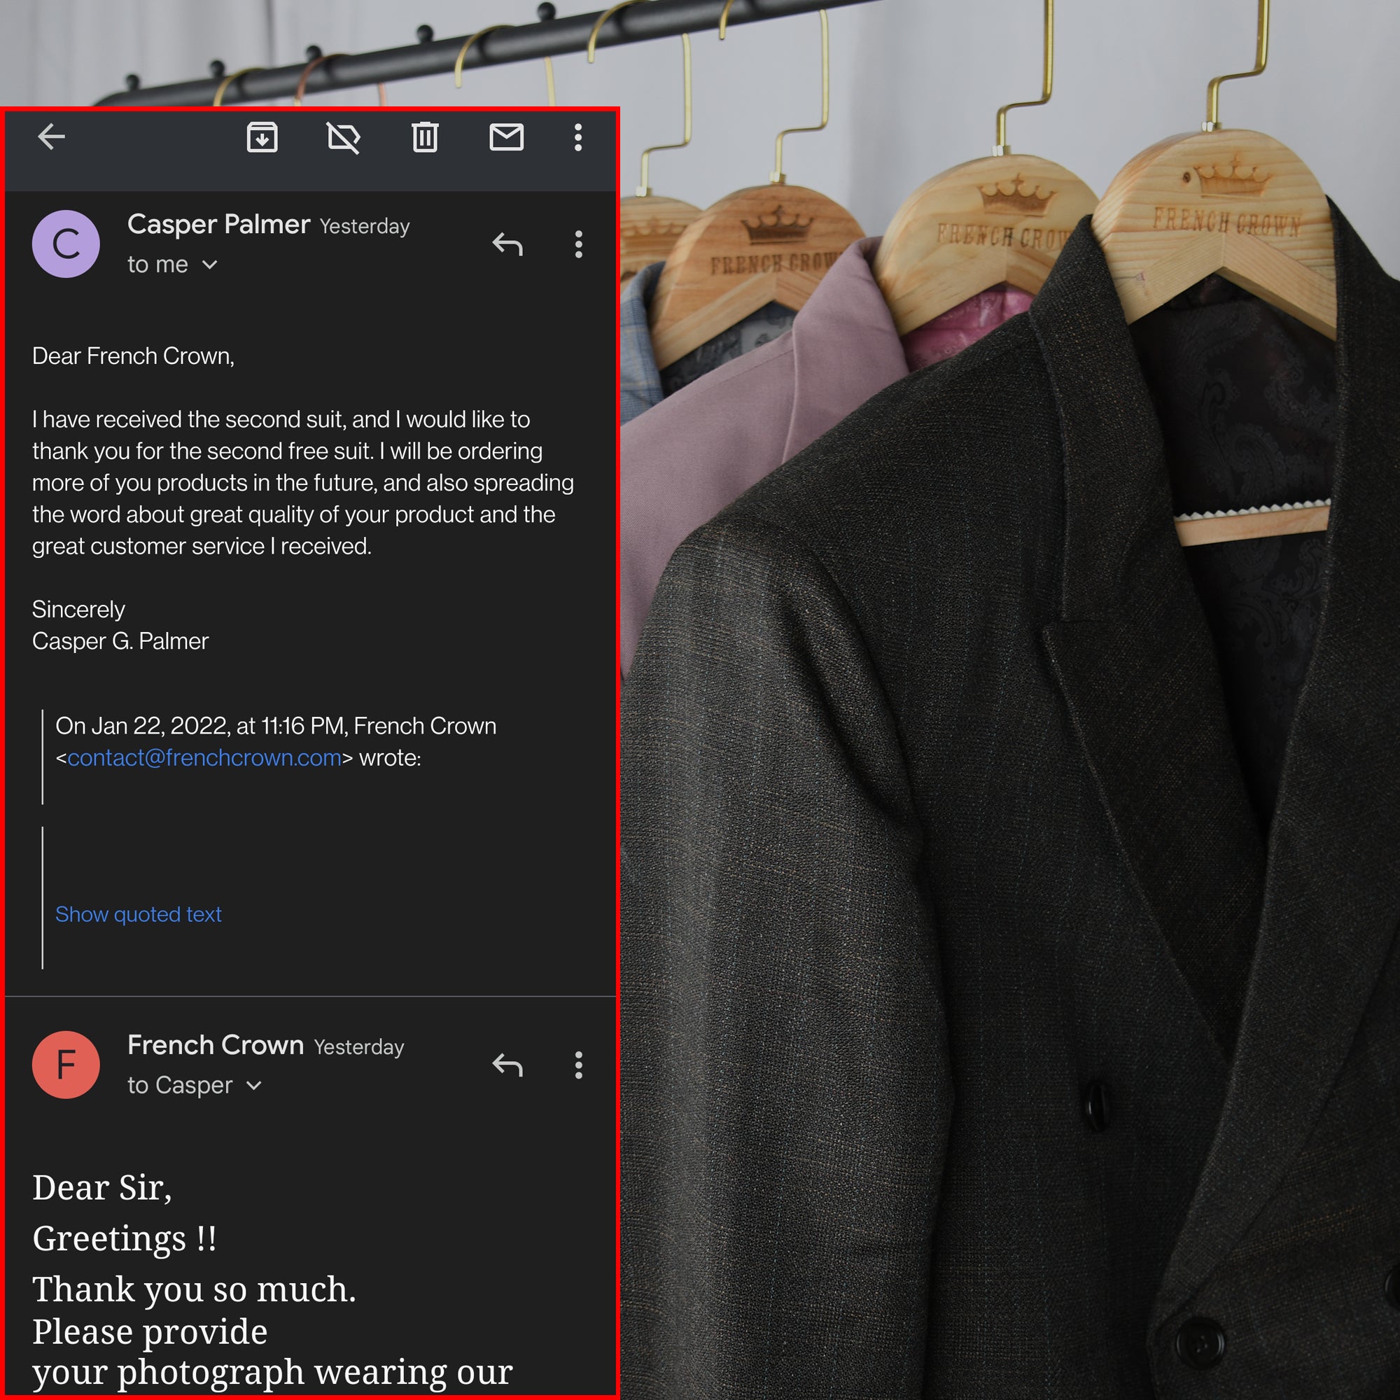This screenshot has height=1400, width=1400.
Task: Reply to Casper Palmer's message
Action: coord(507,244)
